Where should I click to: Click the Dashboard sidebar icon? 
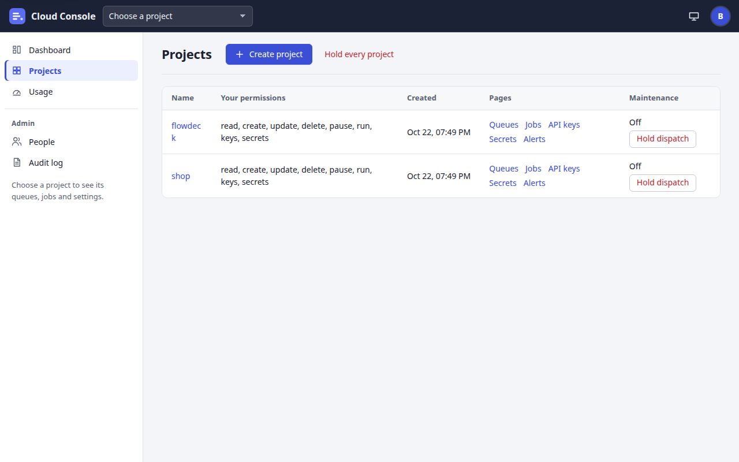[17, 50]
